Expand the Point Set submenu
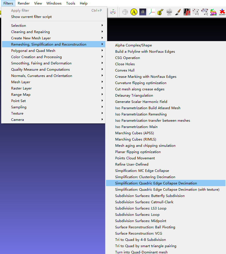 (x=53, y=101)
